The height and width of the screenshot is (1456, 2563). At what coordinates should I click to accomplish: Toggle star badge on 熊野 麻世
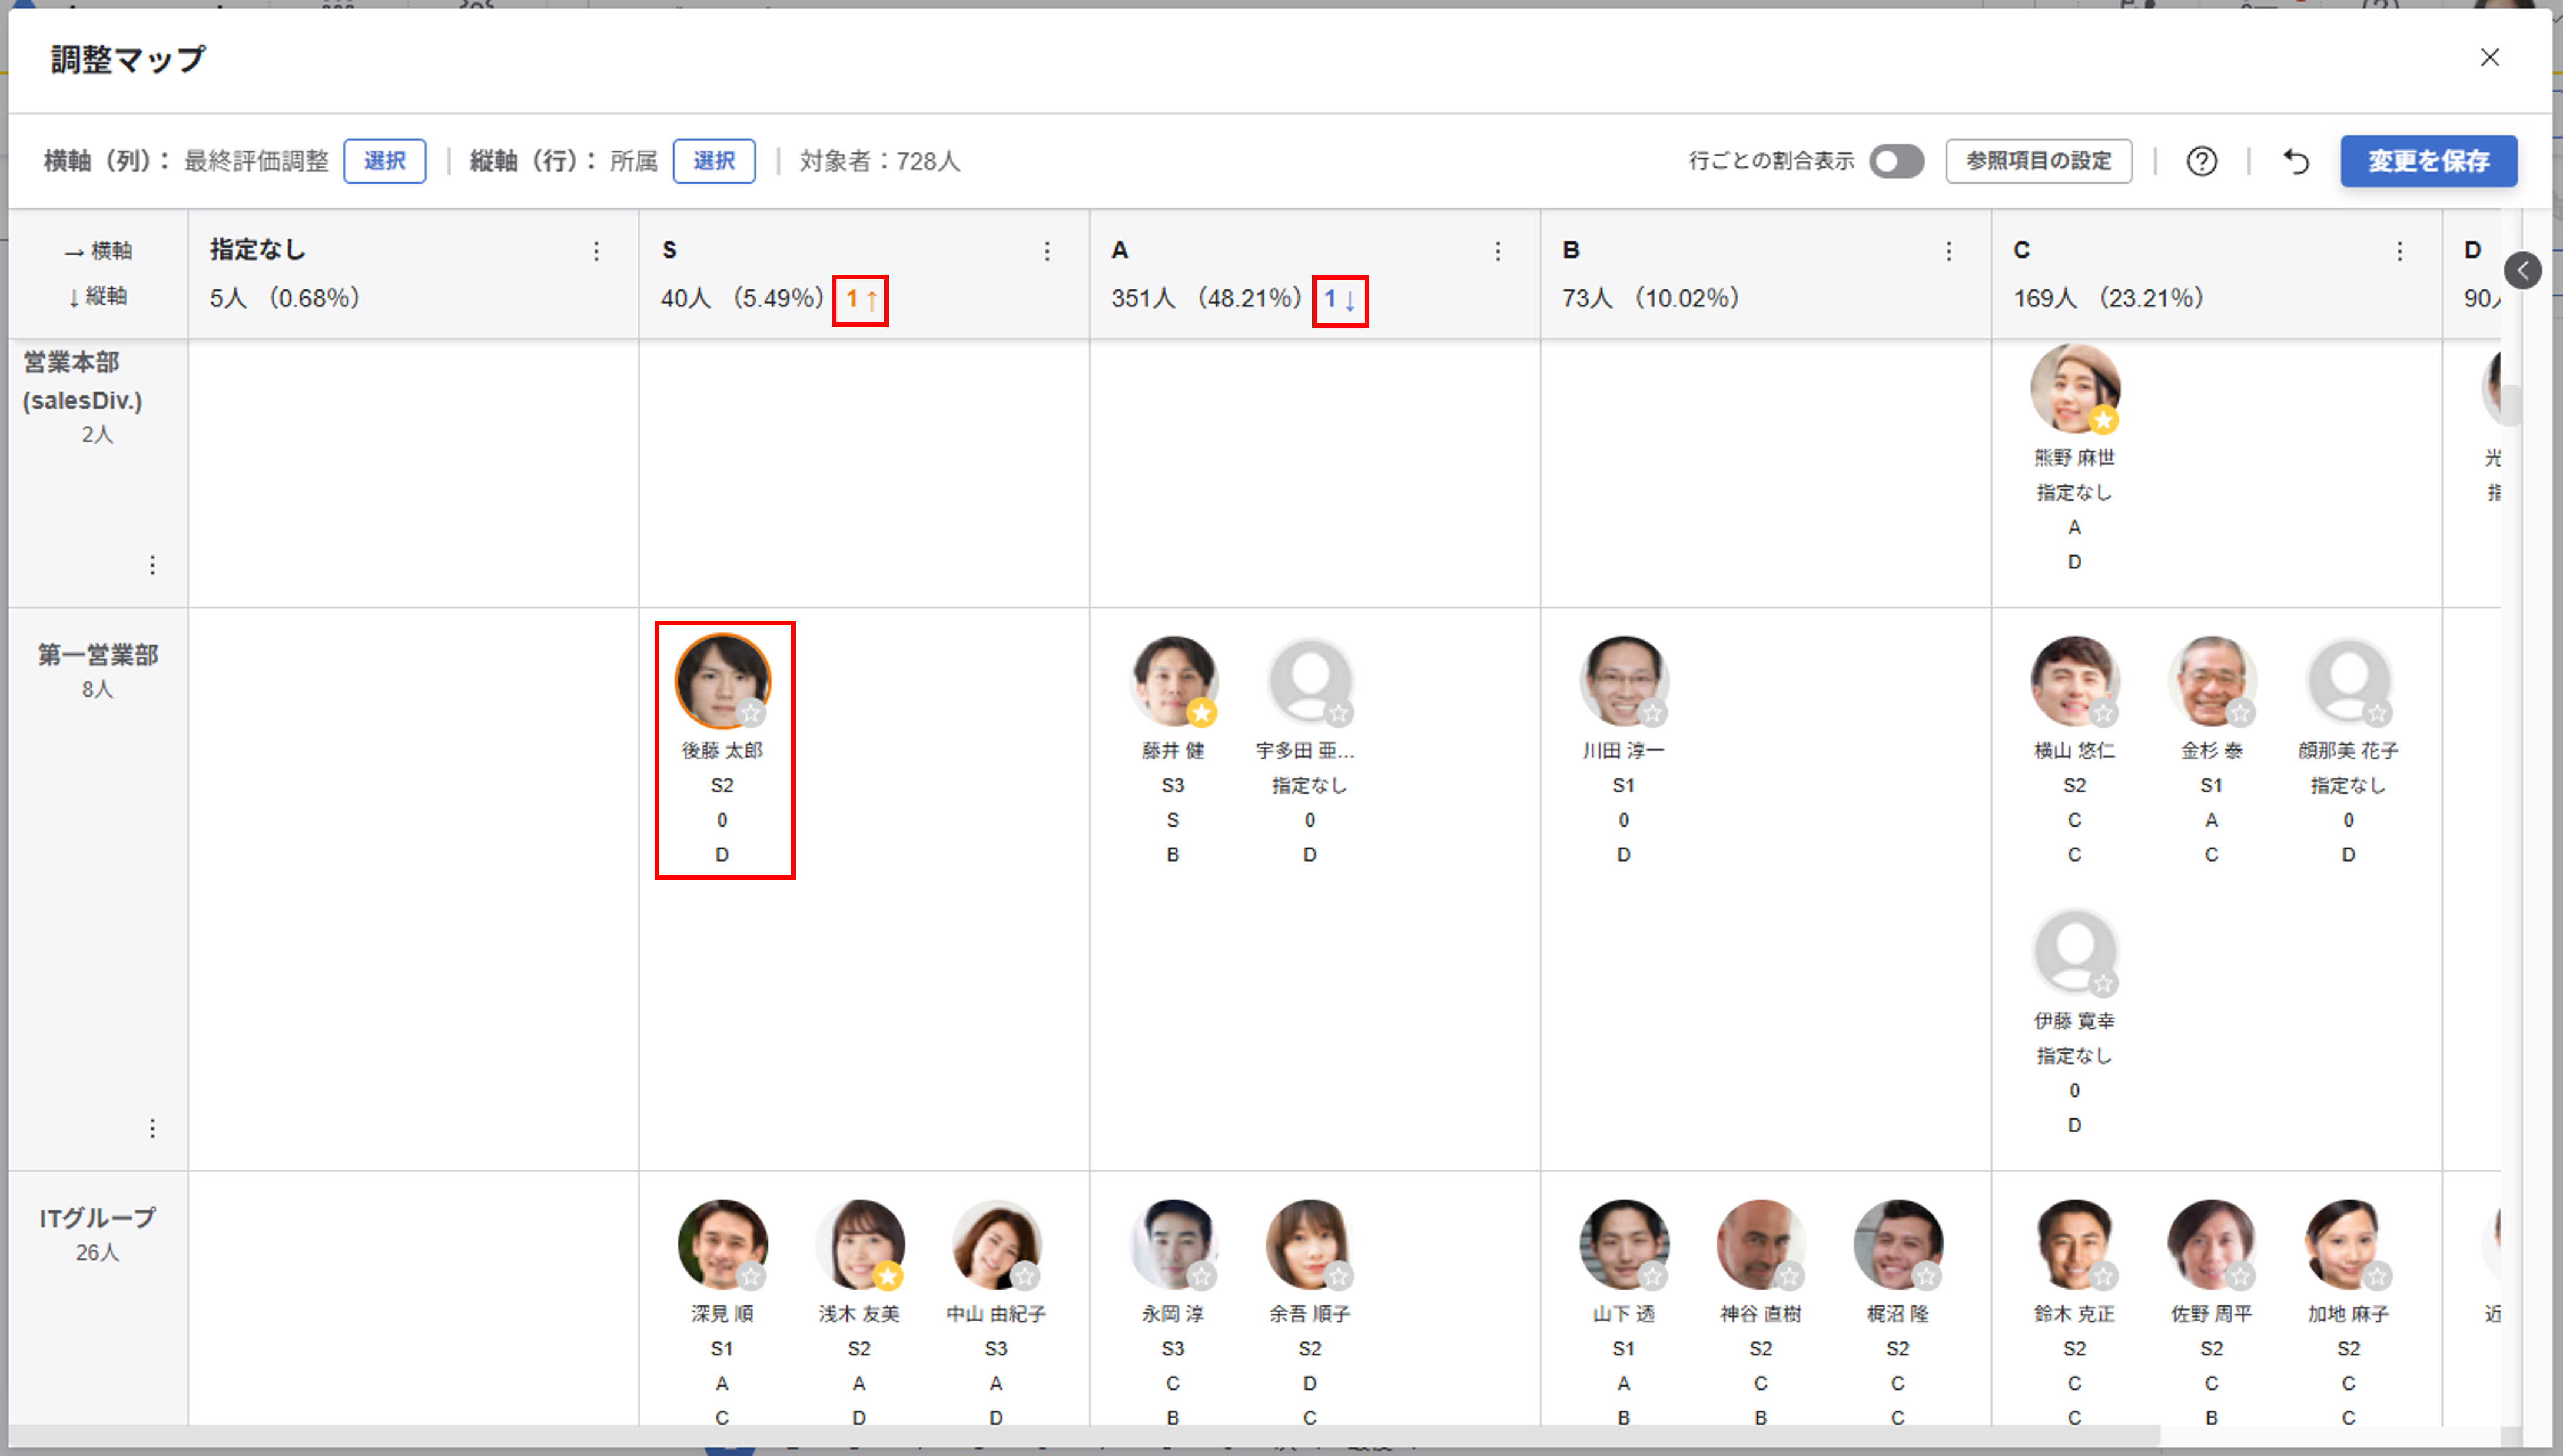click(2103, 421)
